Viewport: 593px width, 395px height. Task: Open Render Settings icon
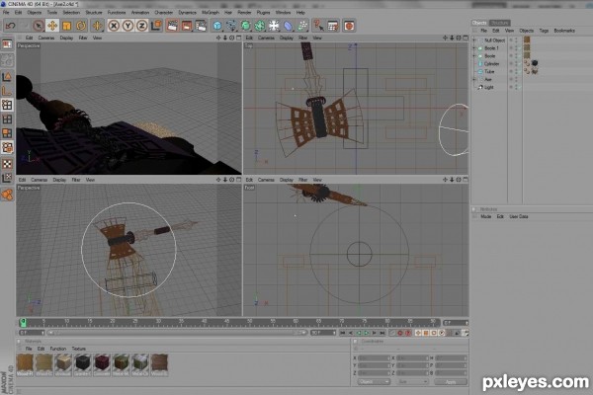[201, 26]
